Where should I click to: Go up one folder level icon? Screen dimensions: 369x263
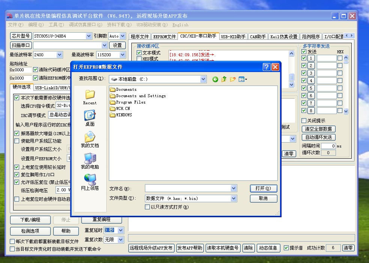pyautogui.click(x=224, y=79)
